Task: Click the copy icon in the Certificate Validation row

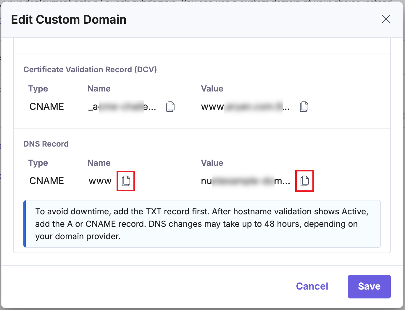Action: [170, 106]
